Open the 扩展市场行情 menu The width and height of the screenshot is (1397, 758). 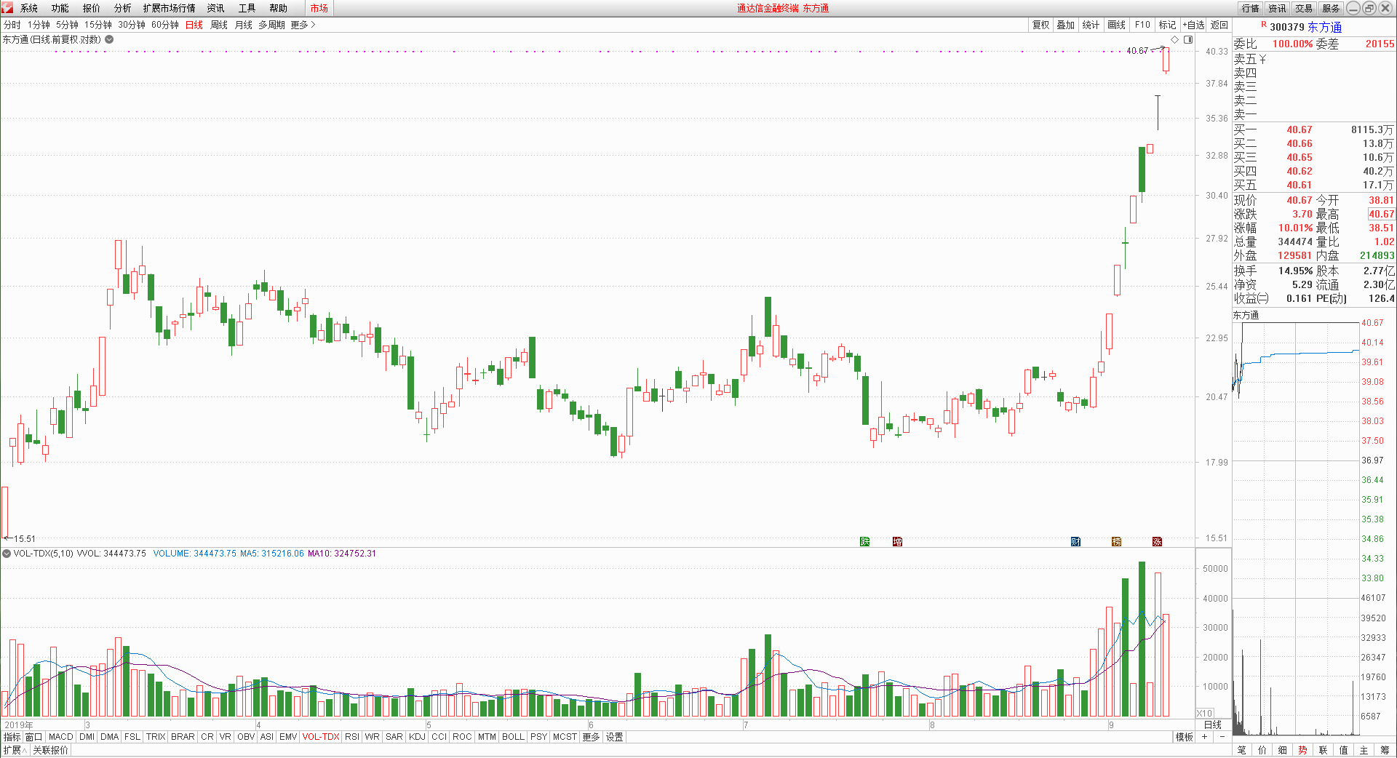tap(170, 8)
